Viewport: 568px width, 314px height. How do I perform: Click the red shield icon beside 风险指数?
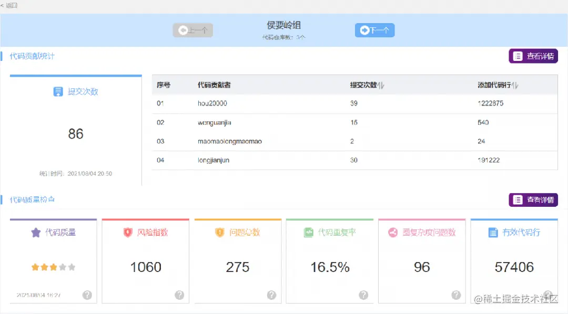127,232
